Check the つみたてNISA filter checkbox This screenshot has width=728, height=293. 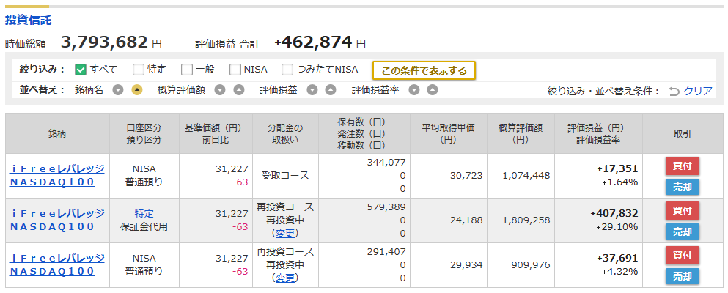coord(288,70)
